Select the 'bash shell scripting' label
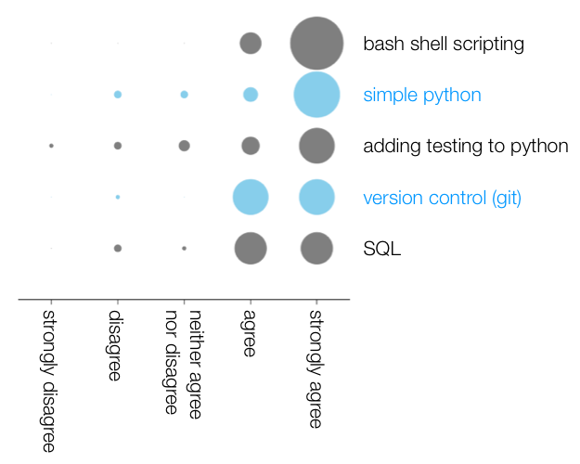Image resolution: width=580 pixels, height=464 pixels. 444,45
